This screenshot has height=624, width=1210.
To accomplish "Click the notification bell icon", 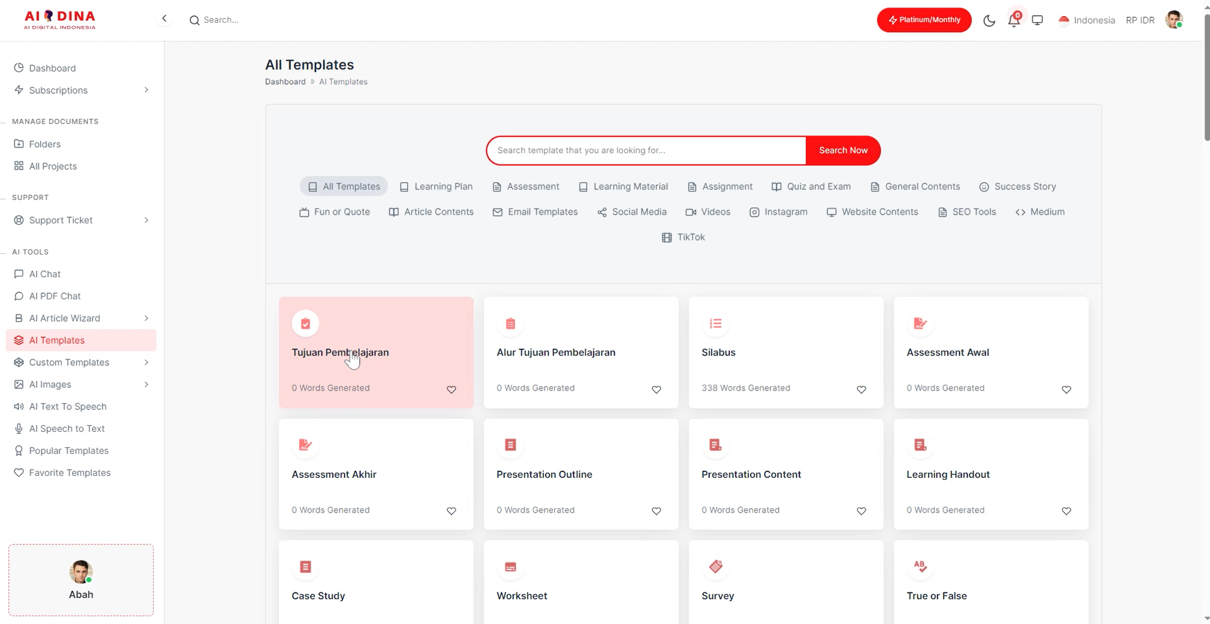I will [1013, 20].
